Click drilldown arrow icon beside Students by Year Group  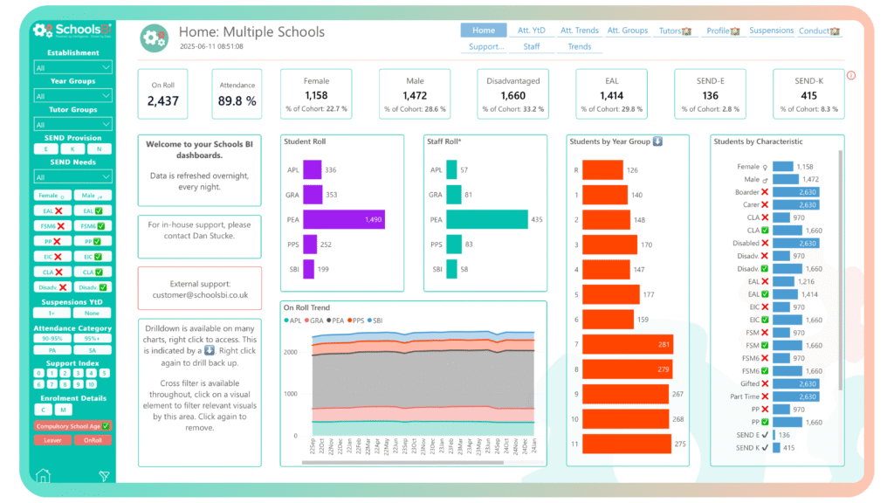(x=657, y=141)
